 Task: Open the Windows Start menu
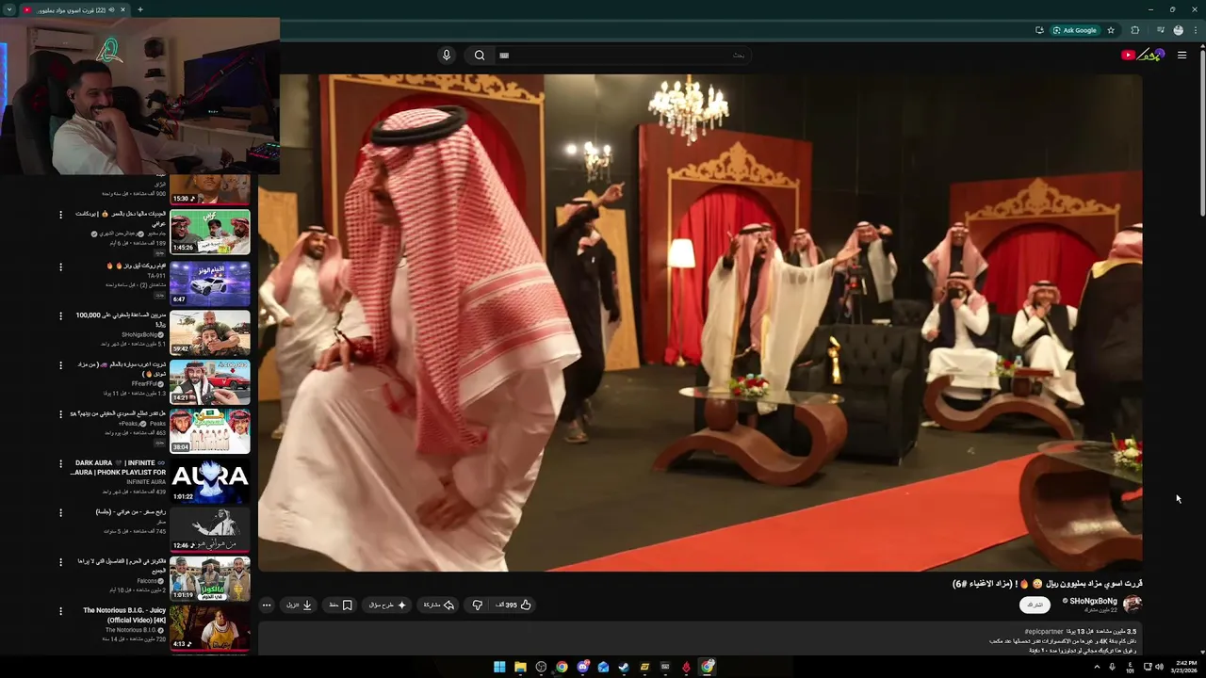click(499, 667)
